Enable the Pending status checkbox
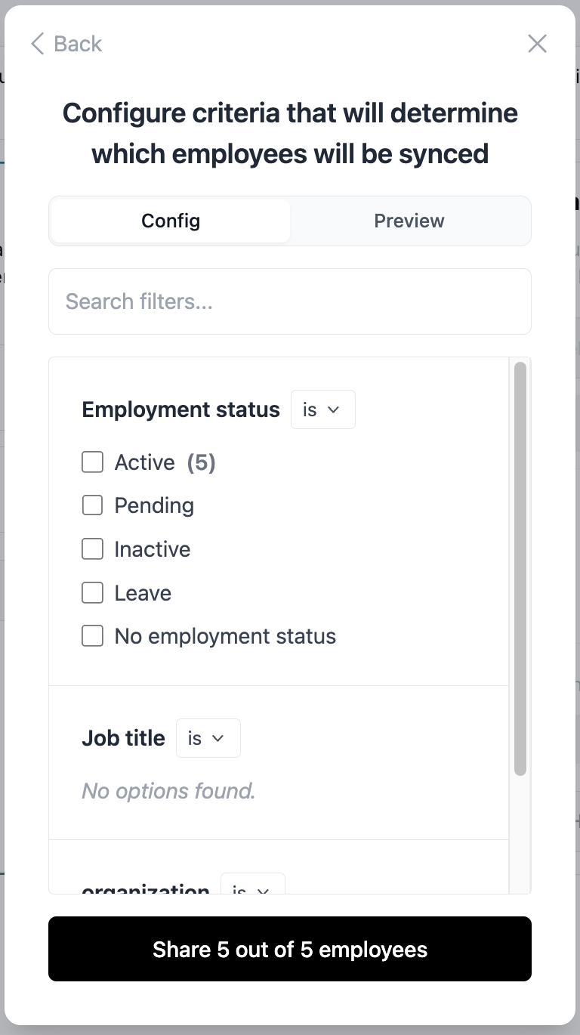The height and width of the screenshot is (1035, 580). (92, 505)
